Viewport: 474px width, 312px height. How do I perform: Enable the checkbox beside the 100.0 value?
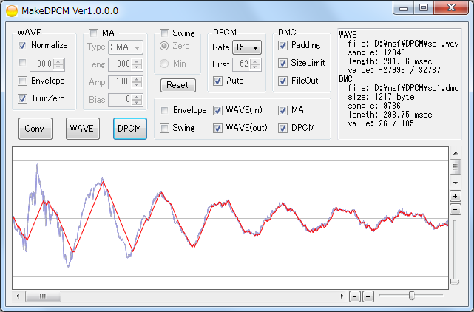[22, 63]
